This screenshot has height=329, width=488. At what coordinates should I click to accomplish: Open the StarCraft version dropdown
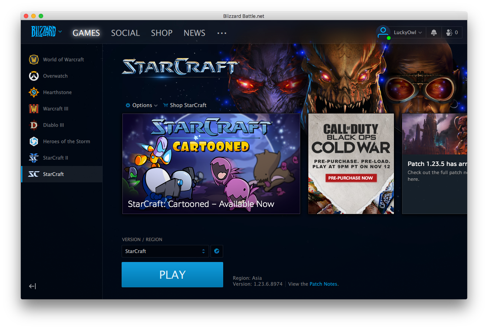[165, 251]
